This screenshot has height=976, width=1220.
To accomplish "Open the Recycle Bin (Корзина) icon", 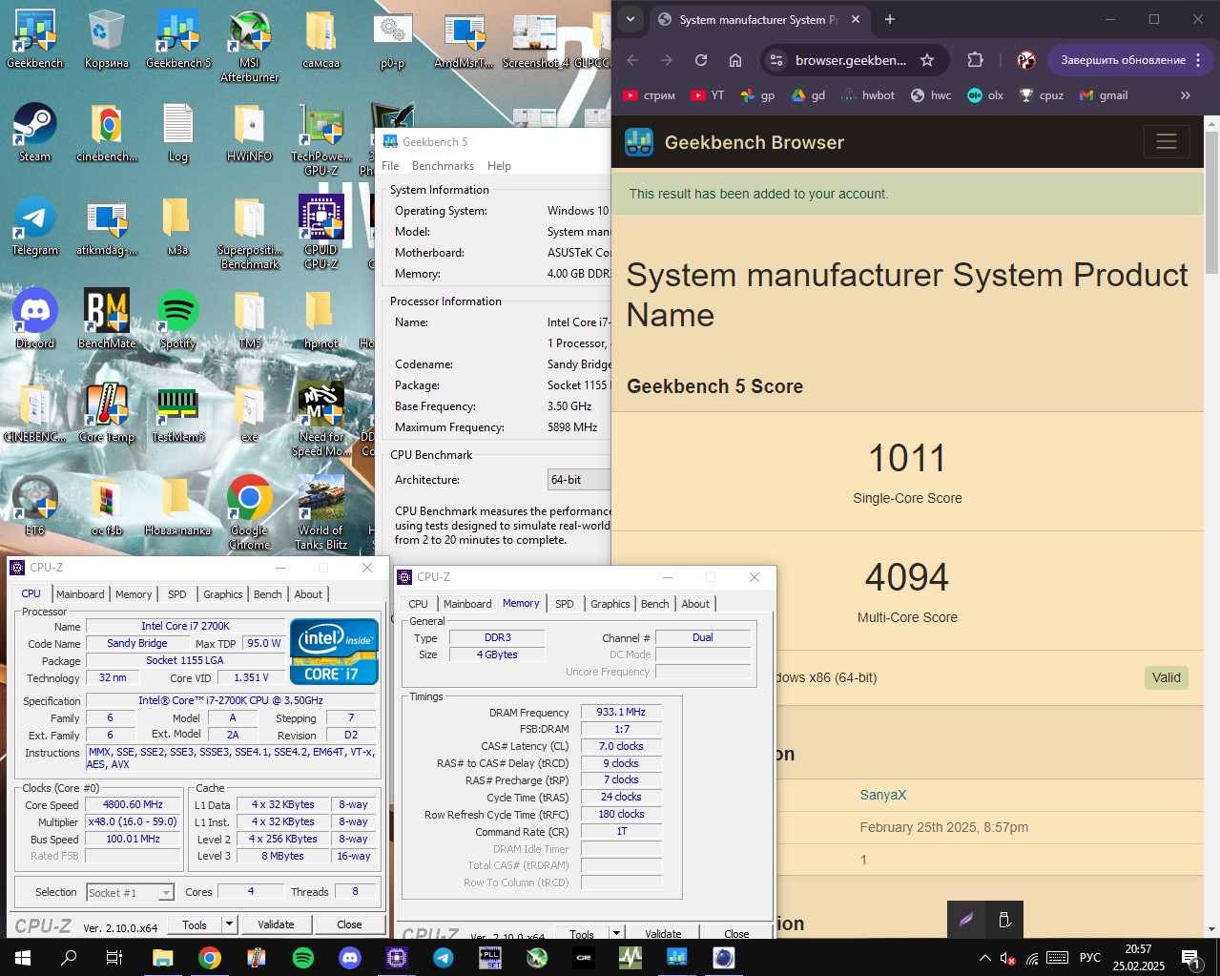I will tap(106, 38).
